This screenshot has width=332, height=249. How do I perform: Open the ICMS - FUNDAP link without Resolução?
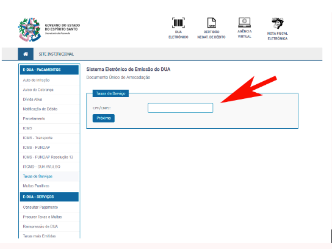[37, 147]
